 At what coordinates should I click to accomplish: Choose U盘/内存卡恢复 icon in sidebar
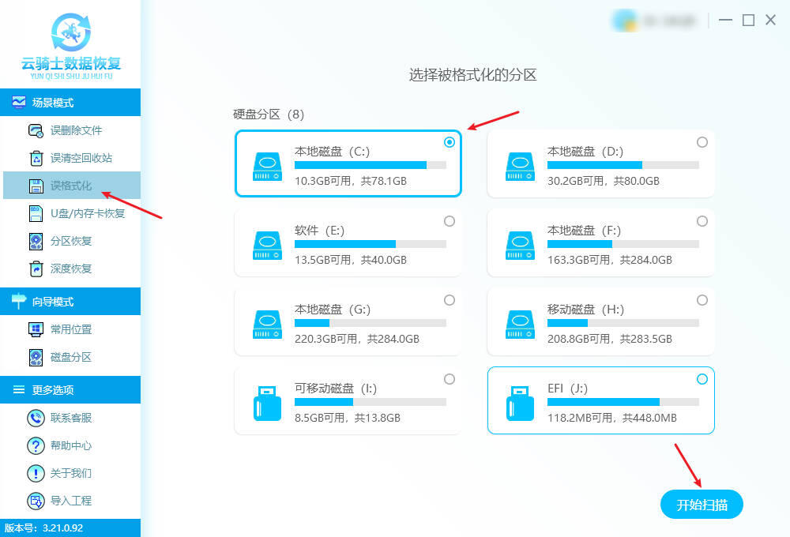pos(36,213)
